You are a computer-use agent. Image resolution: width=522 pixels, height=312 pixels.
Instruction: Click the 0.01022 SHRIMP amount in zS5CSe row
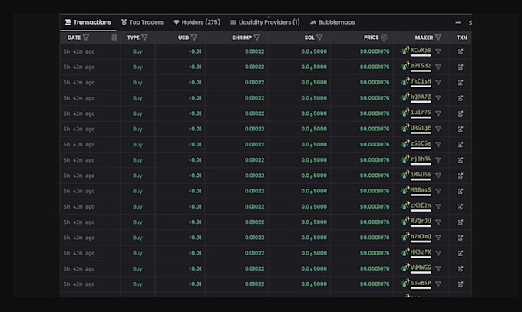click(254, 144)
